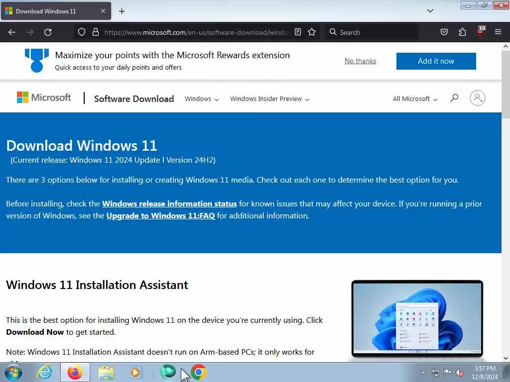Open Windows Explorer folder on taskbar
This screenshot has width=510, height=382.
[106, 373]
